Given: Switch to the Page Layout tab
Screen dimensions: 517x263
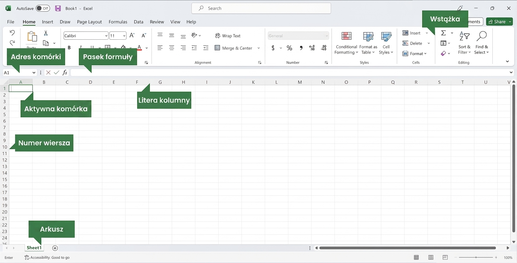Looking at the screenshot, I should (x=89, y=22).
